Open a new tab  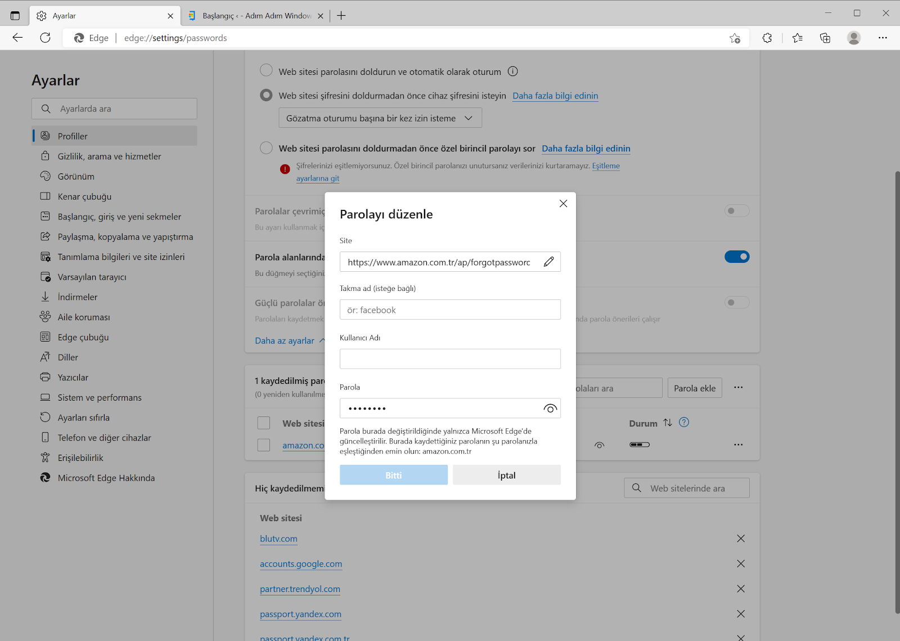pyautogui.click(x=341, y=16)
